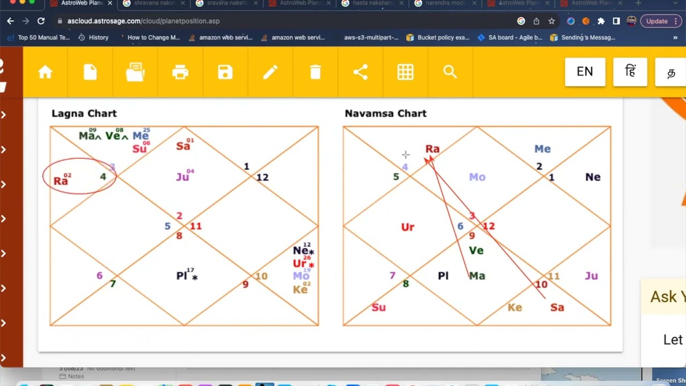Click 'Ju' in Navamsa chart
This screenshot has height=386, width=686.
[x=591, y=276]
